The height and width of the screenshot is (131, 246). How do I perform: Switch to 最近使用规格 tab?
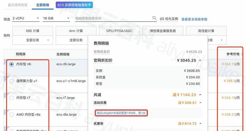point(18,5)
